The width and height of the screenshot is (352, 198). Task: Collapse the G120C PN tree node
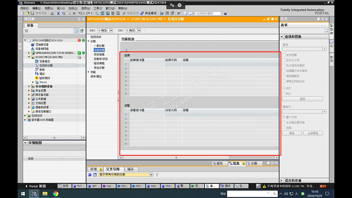tap(29, 57)
